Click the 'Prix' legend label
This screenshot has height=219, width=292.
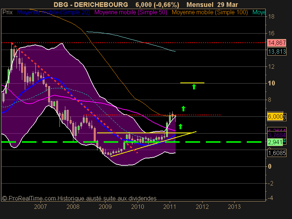pos(7,12)
